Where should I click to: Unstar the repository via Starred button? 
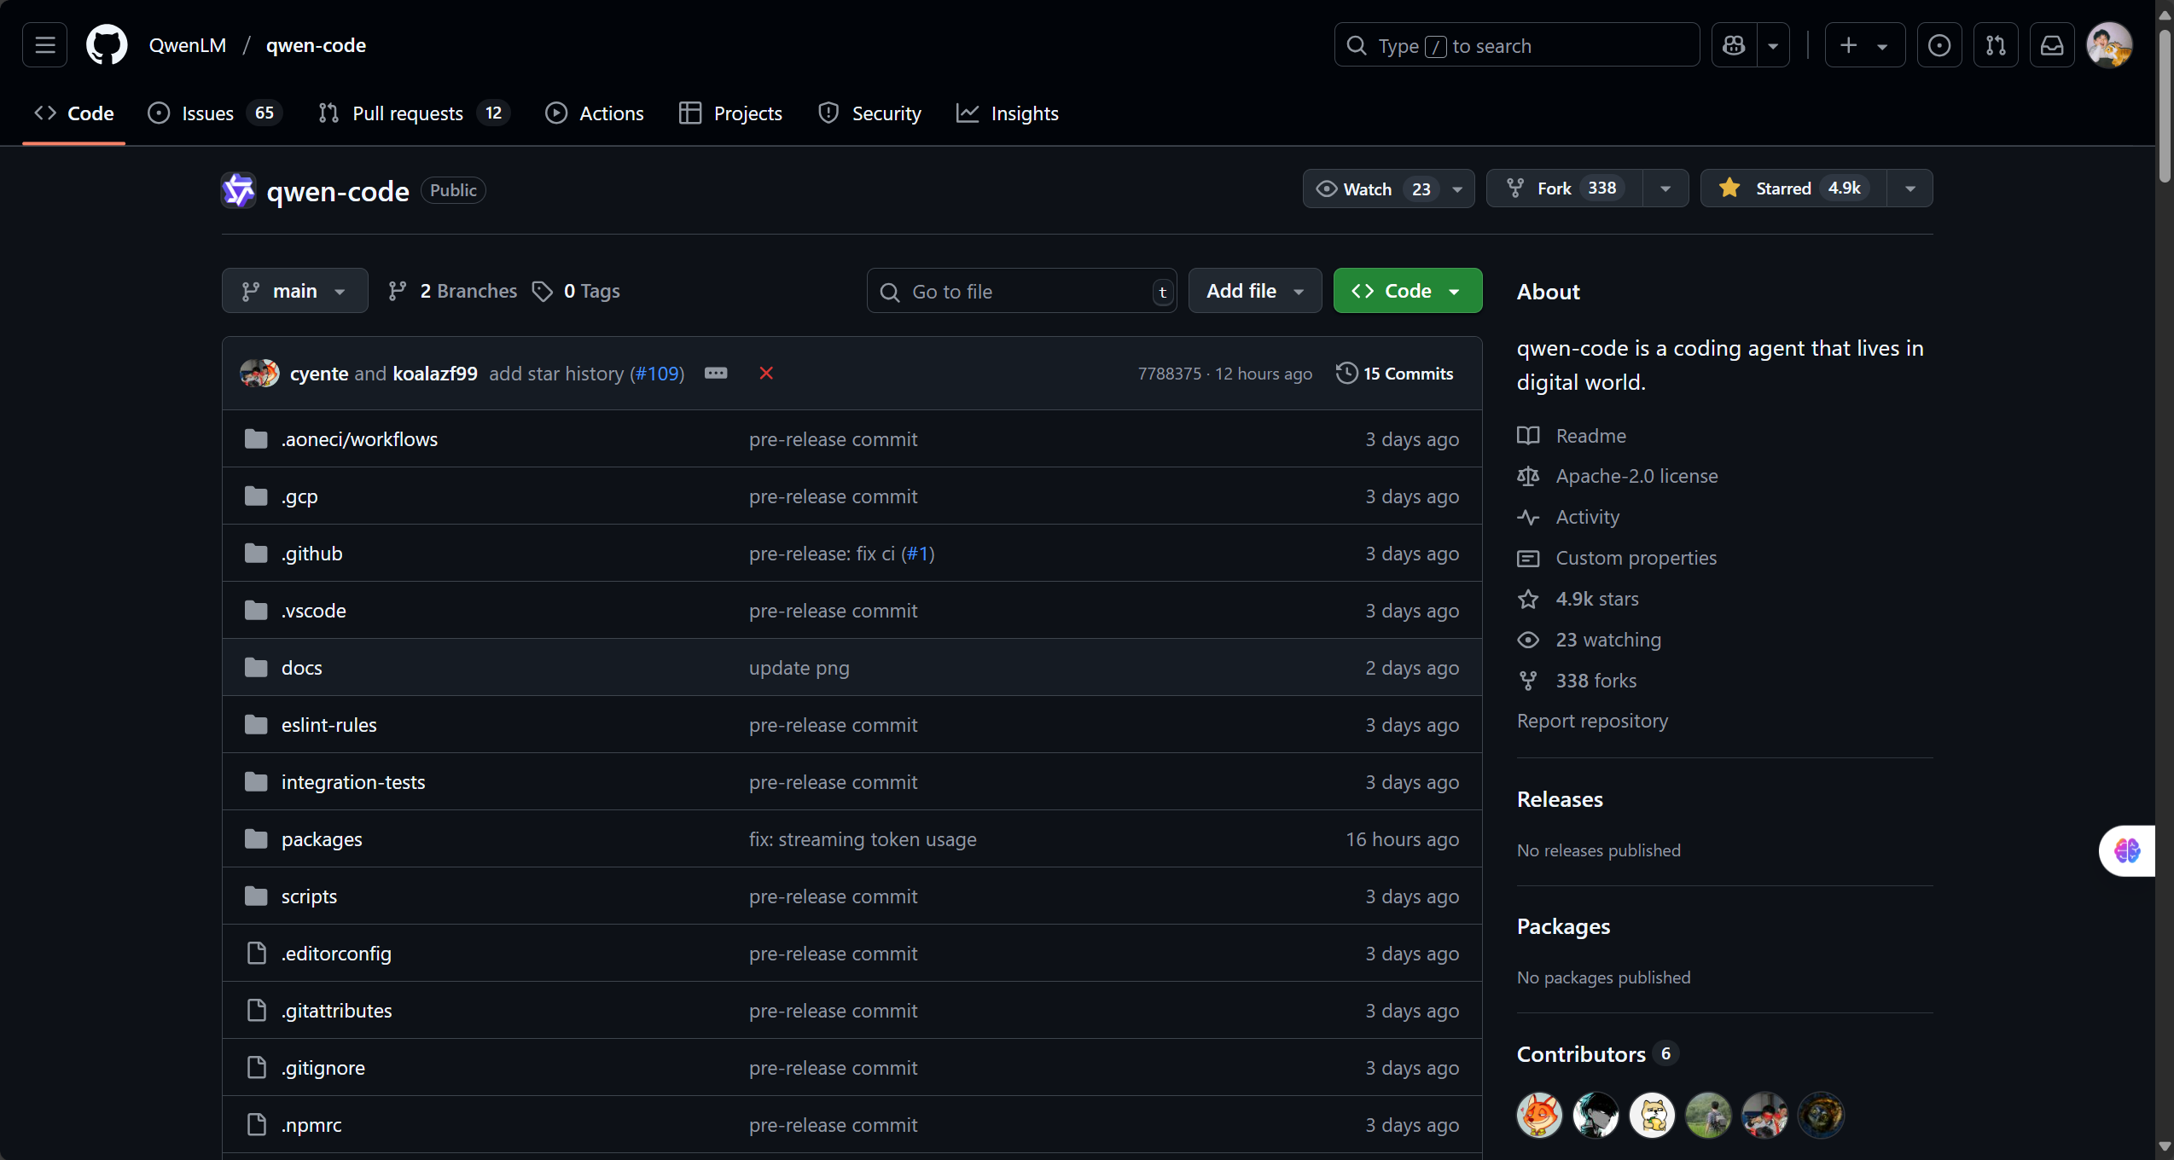1783,188
